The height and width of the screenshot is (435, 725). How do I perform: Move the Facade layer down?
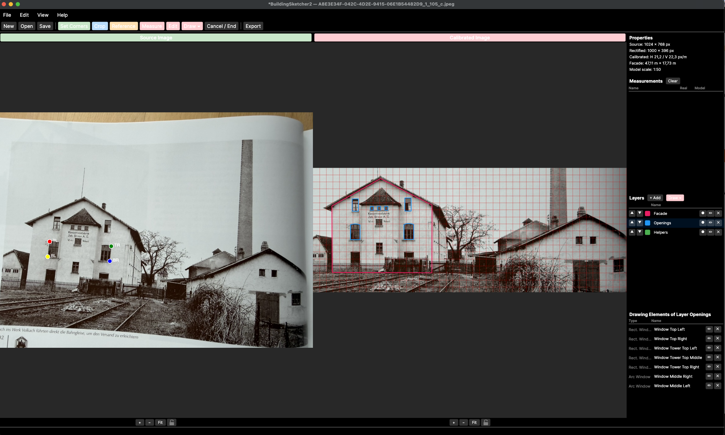pyautogui.click(x=640, y=213)
